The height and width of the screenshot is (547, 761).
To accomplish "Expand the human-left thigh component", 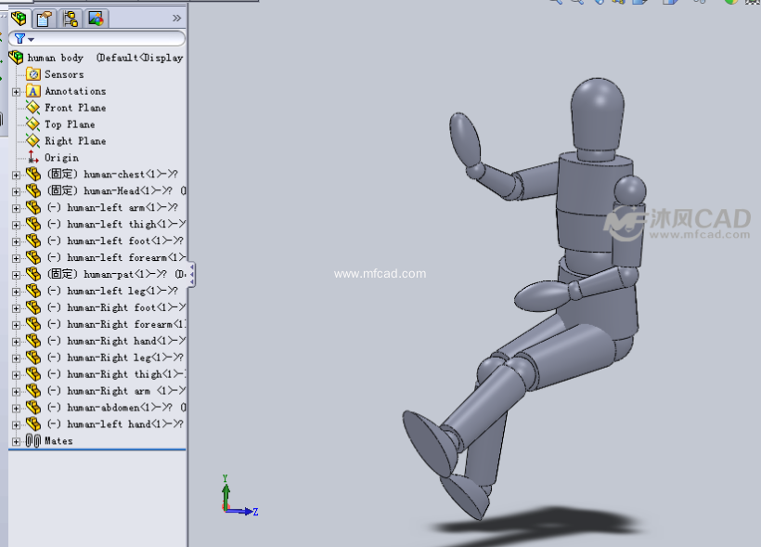I will [16, 225].
